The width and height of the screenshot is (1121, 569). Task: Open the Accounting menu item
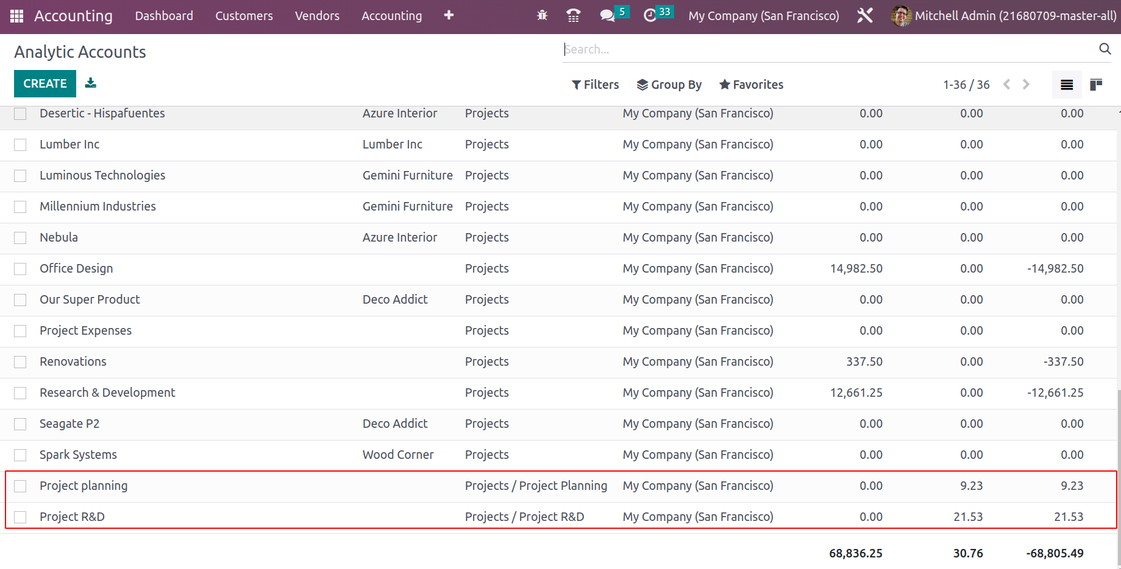pos(391,16)
